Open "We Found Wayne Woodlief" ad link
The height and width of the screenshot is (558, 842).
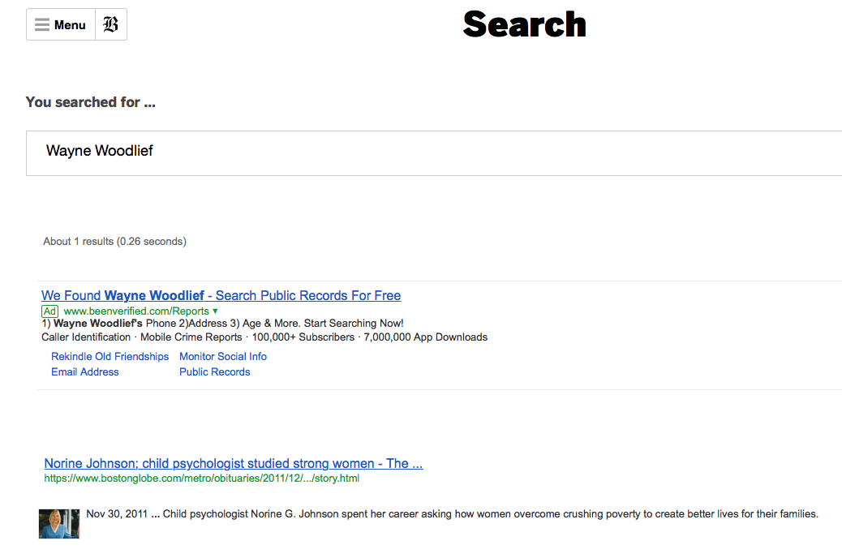(221, 296)
